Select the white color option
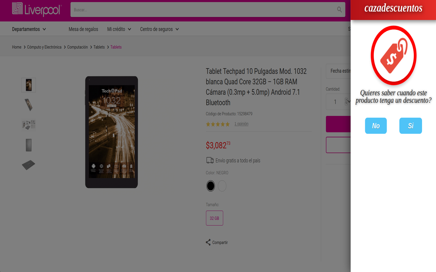 coord(222,186)
